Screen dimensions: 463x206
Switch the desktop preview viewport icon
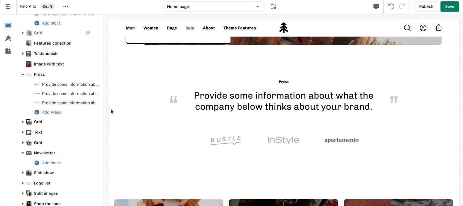(376, 6)
